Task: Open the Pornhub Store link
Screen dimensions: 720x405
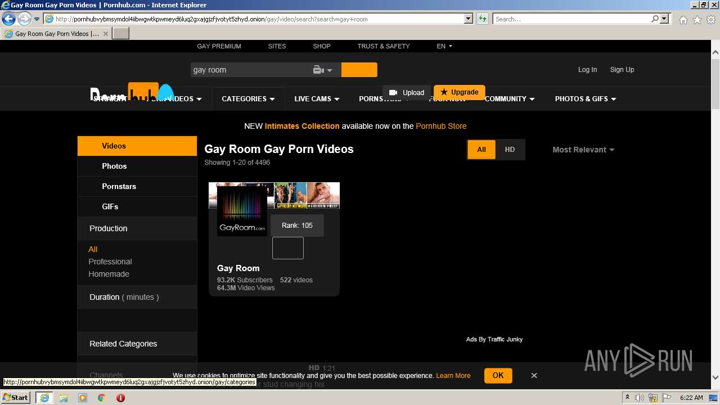Action: click(x=441, y=126)
